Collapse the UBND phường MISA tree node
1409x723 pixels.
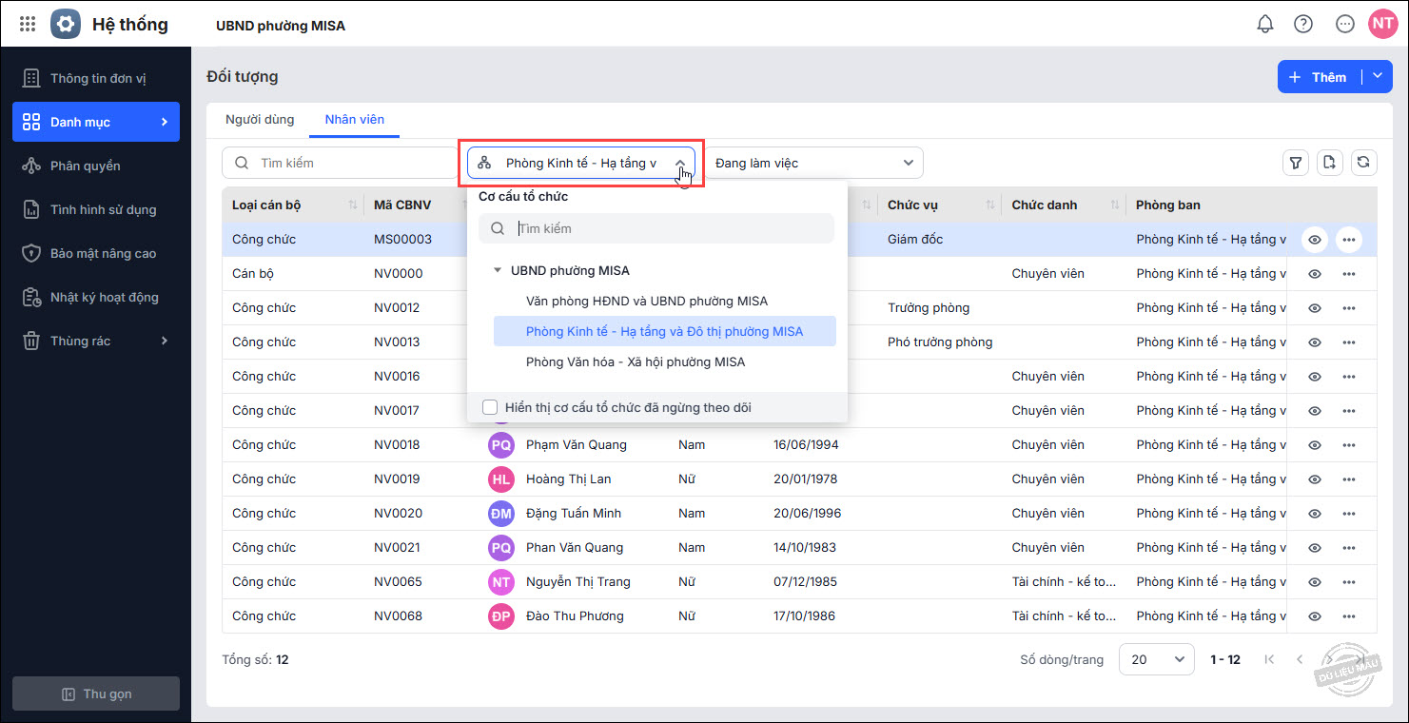point(497,271)
